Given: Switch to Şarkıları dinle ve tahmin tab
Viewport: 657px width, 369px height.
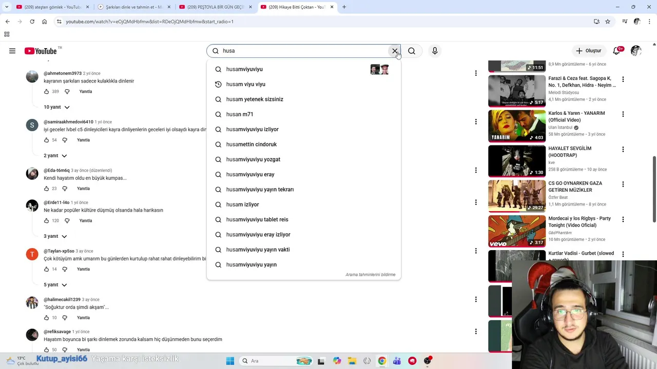Looking at the screenshot, I should [134, 7].
